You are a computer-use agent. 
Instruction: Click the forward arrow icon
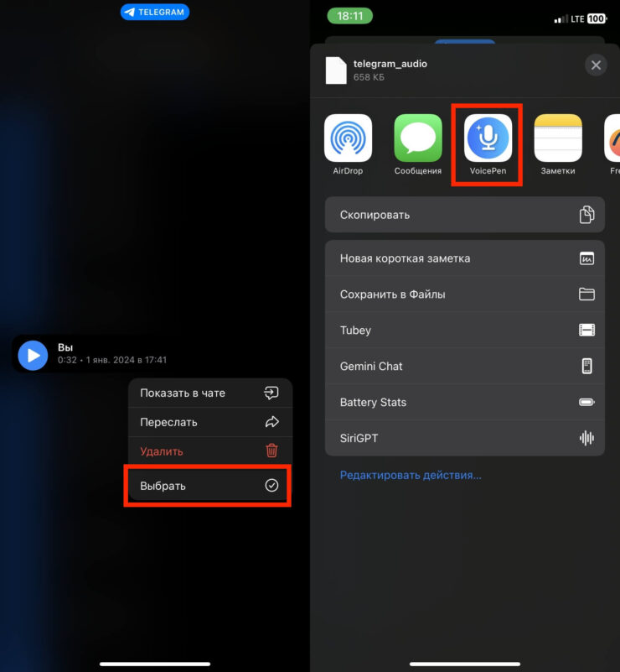271,422
